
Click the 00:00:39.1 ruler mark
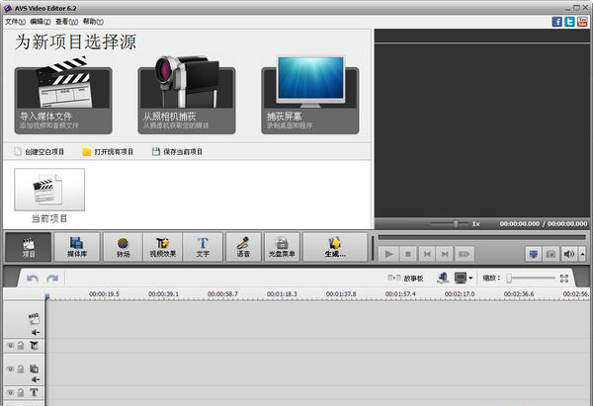tap(163, 293)
